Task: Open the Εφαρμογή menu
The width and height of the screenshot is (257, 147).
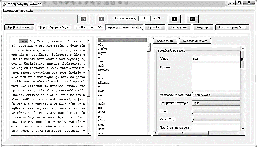Action: (x=11, y=11)
